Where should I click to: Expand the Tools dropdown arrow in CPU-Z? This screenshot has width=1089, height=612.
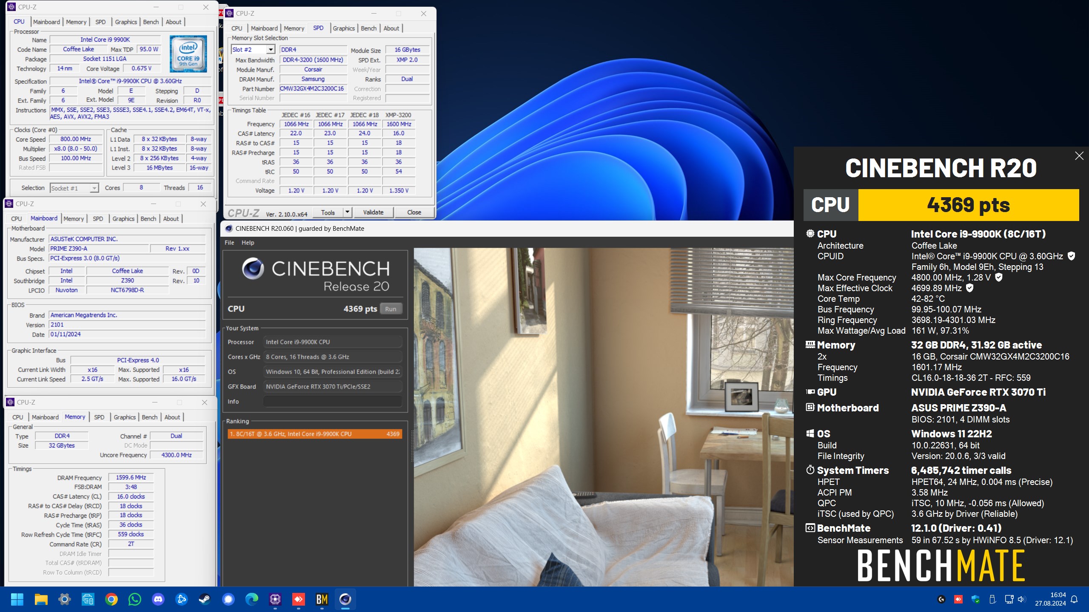pos(348,212)
